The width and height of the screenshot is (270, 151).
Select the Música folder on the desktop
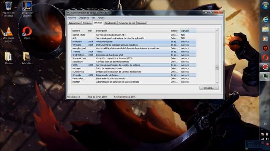click(8, 58)
